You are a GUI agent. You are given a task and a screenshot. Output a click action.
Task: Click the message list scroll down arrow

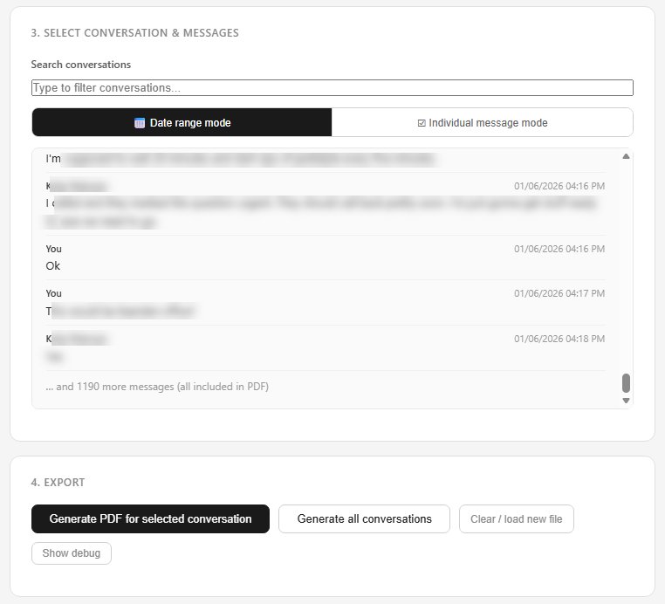coord(626,401)
